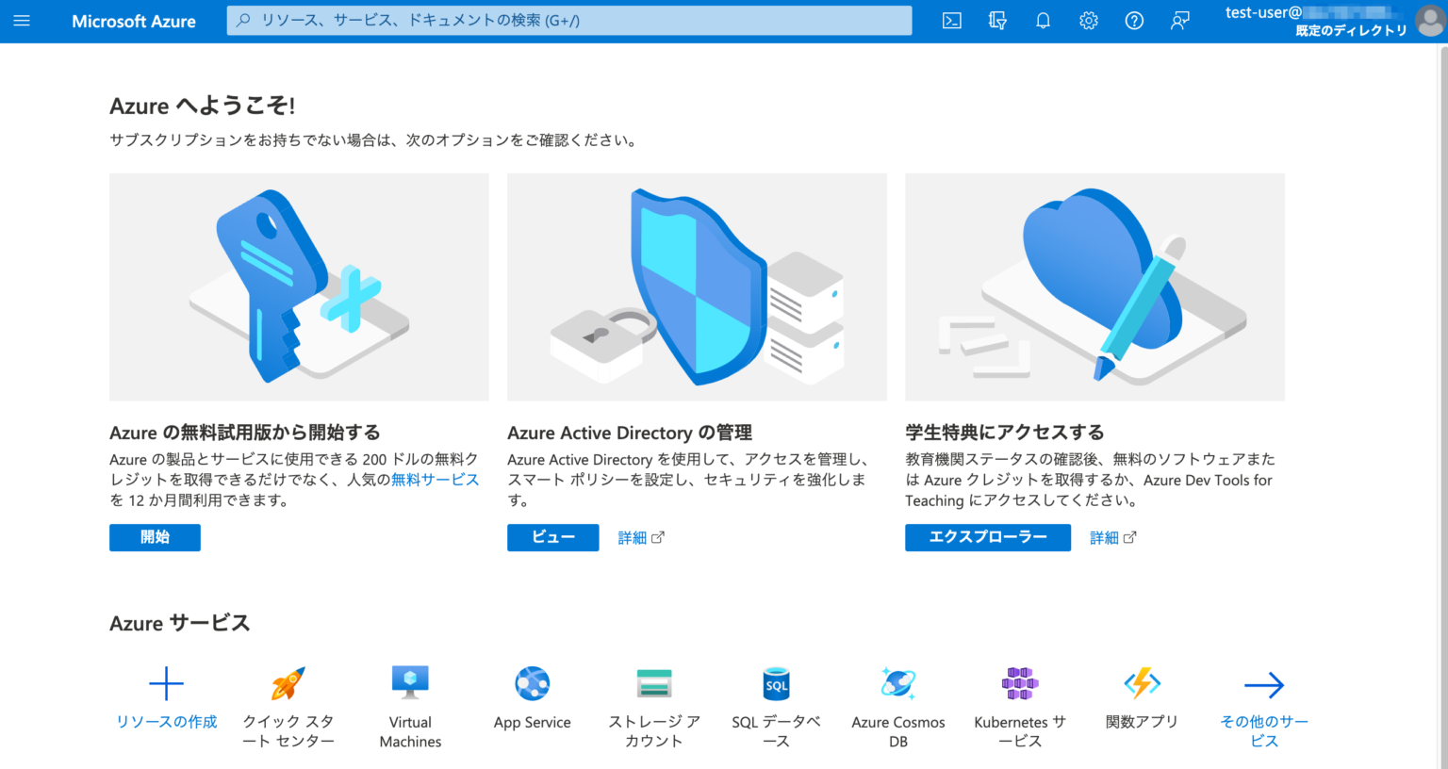1448x769 pixels.
Task: Expand the hamburger navigation menu
Action: tap(22, 21)
